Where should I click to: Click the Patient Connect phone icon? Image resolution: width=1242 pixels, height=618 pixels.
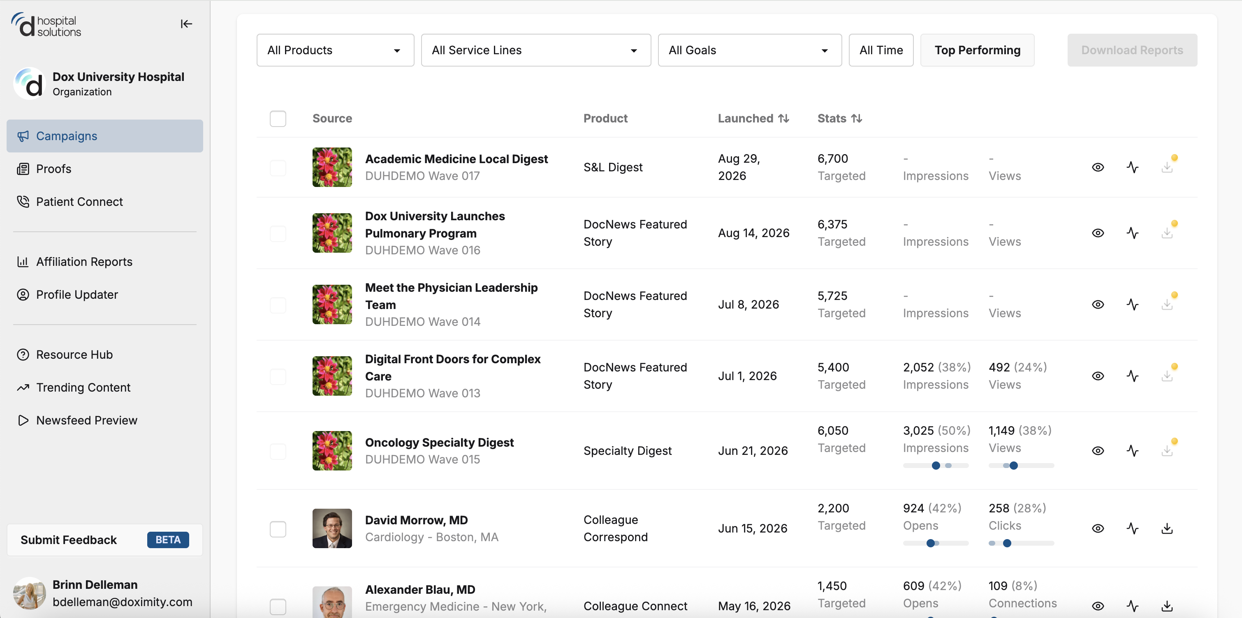point(23,202)
